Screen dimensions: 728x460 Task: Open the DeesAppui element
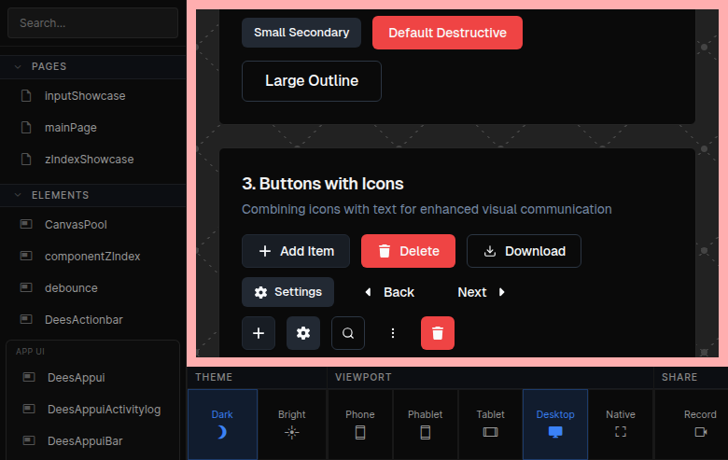[x=76, y=378]
